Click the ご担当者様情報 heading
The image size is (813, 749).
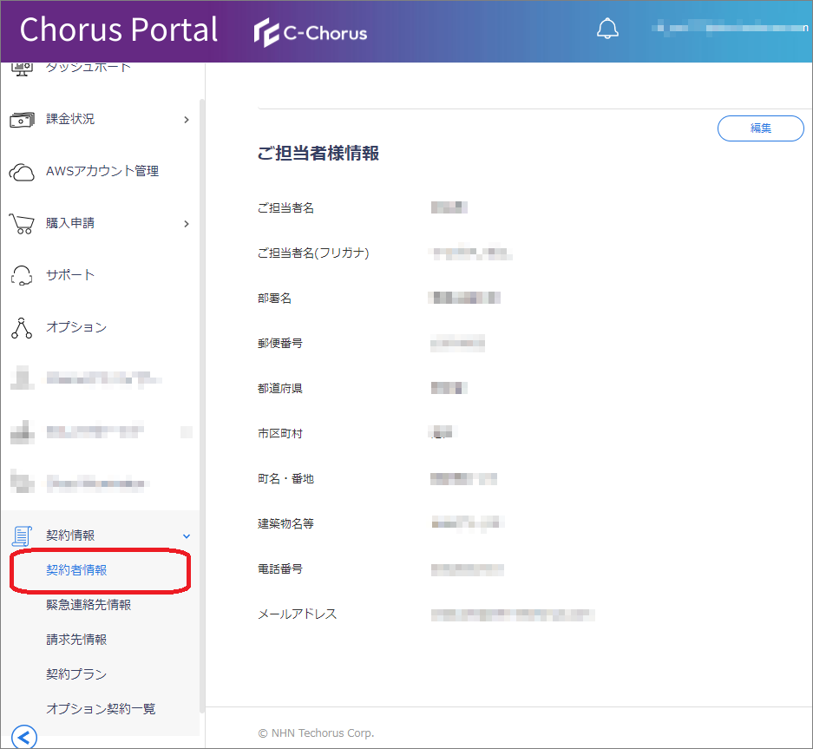pos(318,154)
